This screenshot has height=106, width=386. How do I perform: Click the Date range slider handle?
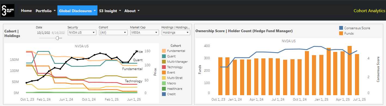tap(57, 38)
